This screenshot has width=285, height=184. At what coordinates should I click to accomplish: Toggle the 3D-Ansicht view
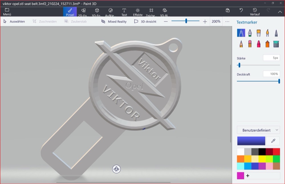click(x=145, y=21)
